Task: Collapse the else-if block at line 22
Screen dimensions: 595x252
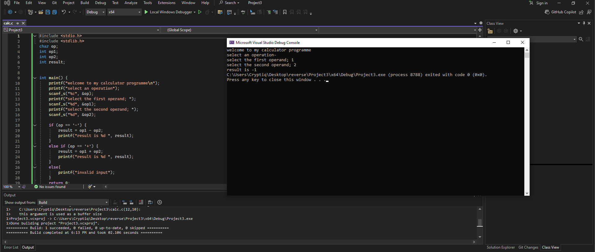Action: pos(35,146)
